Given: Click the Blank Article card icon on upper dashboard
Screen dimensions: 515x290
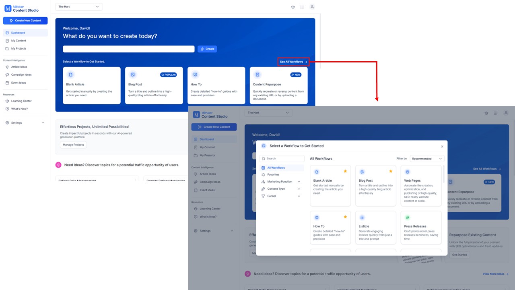Looking at the screenshot, I should pyautogui.click(x=70, y=75).
